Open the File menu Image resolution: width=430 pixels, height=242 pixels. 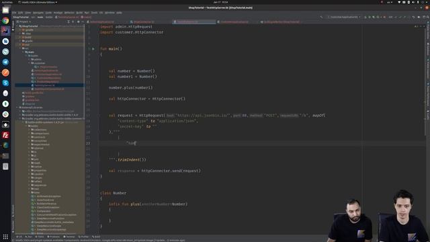[x=14, y=13]
